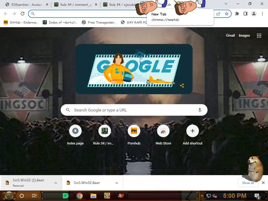268x201 pixels.
Task: Click the Google doodle image
Action: tap(134, 69)
